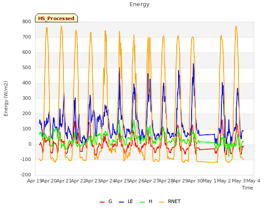Click the Energy (W/m2) y-axis label
Viewport: 280px width, 210px height.
coord(6,98)
